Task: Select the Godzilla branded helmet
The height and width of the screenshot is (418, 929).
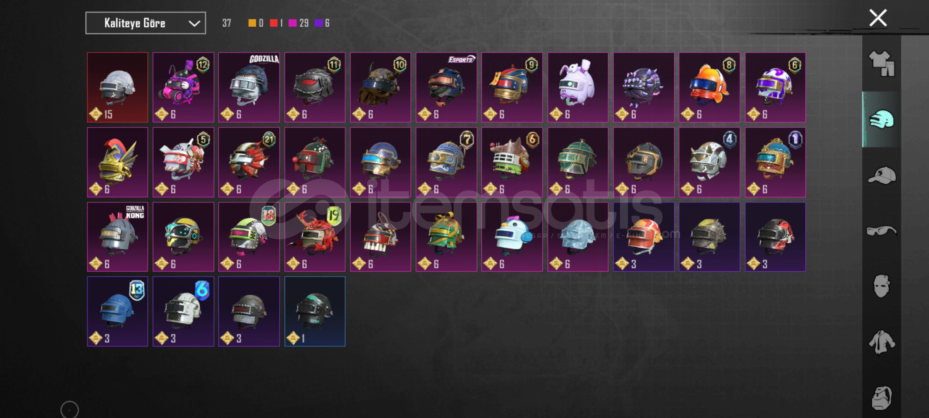Action: [249, 87]
